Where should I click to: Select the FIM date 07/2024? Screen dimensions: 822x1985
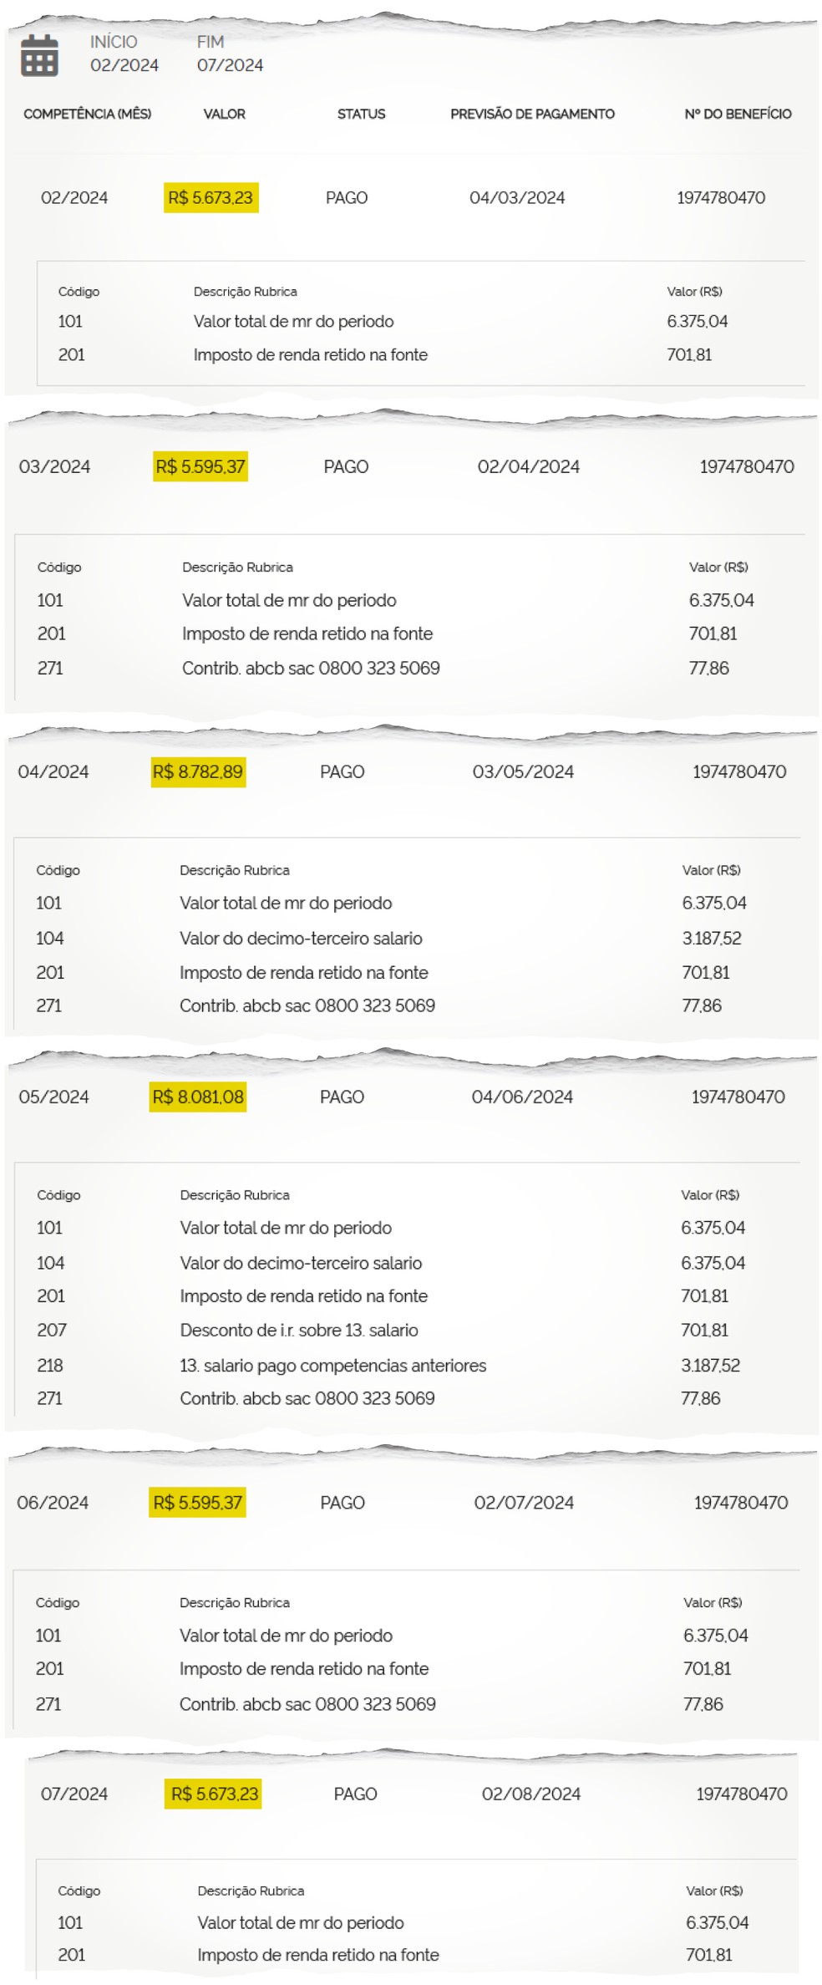pos(230,65)
